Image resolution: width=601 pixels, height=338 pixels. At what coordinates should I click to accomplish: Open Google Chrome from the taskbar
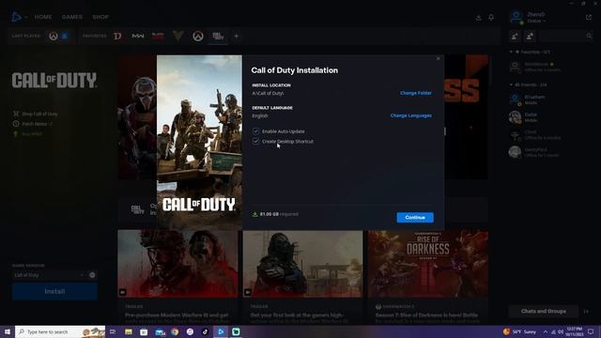tap(175, 331)
